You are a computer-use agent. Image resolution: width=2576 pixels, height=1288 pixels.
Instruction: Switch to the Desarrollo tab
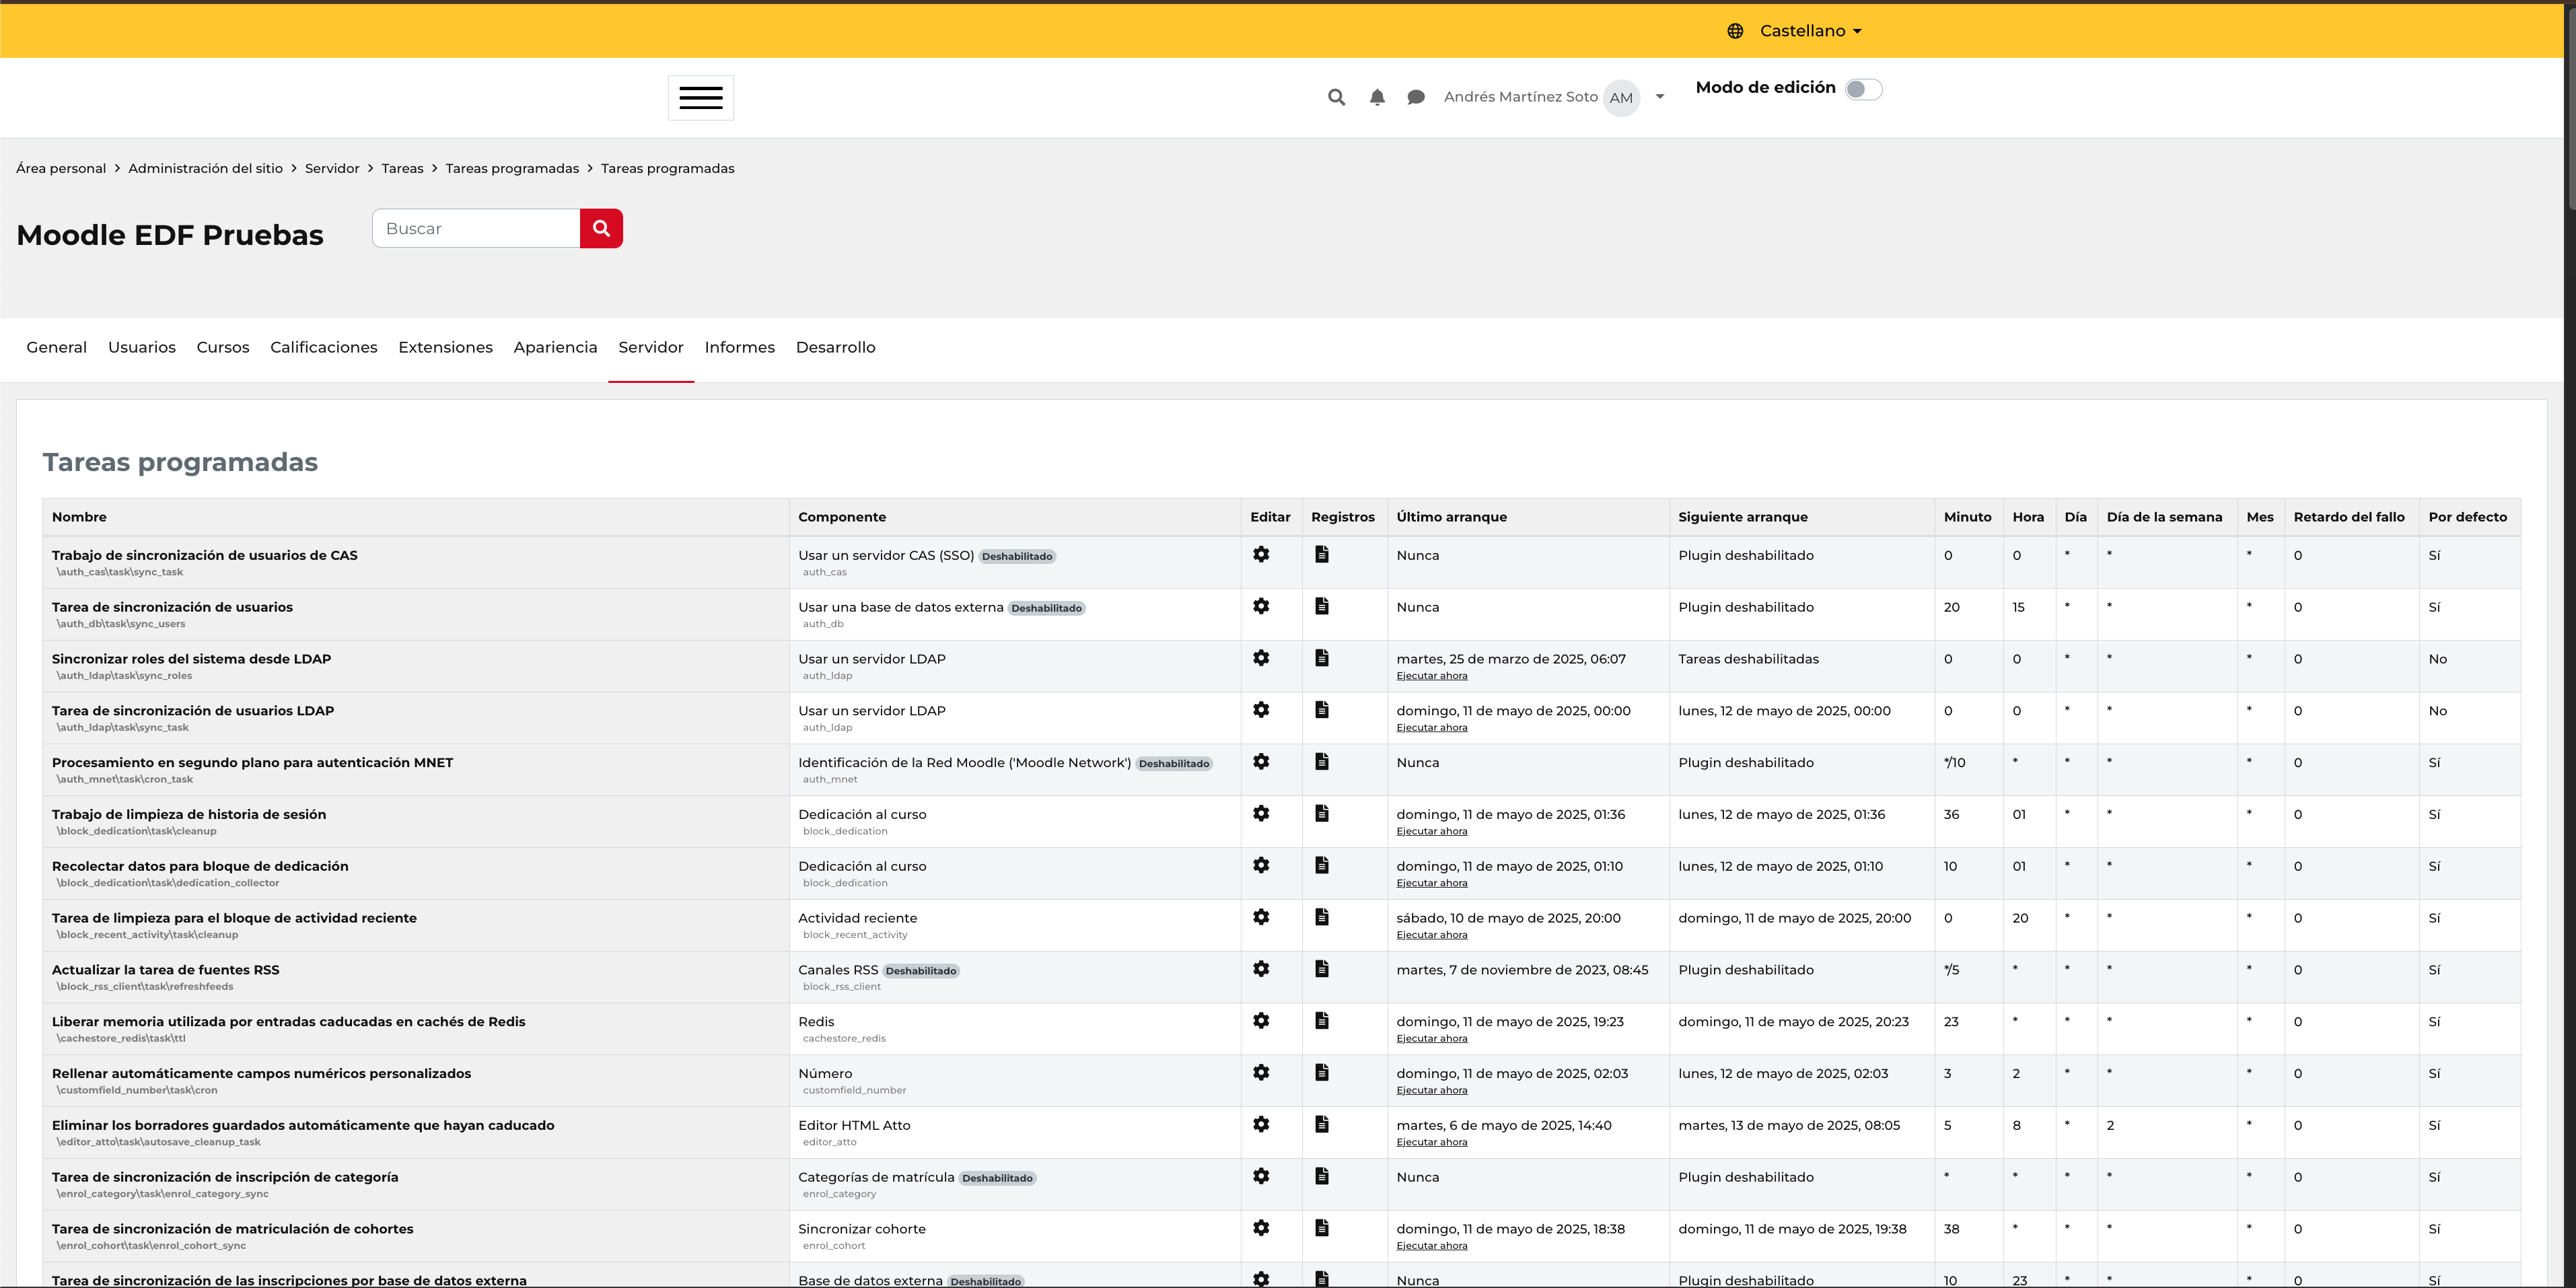tap(836, 347)
